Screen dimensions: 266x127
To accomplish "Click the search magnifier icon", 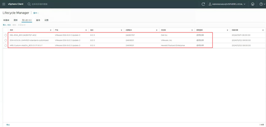I will pos(29,4).
